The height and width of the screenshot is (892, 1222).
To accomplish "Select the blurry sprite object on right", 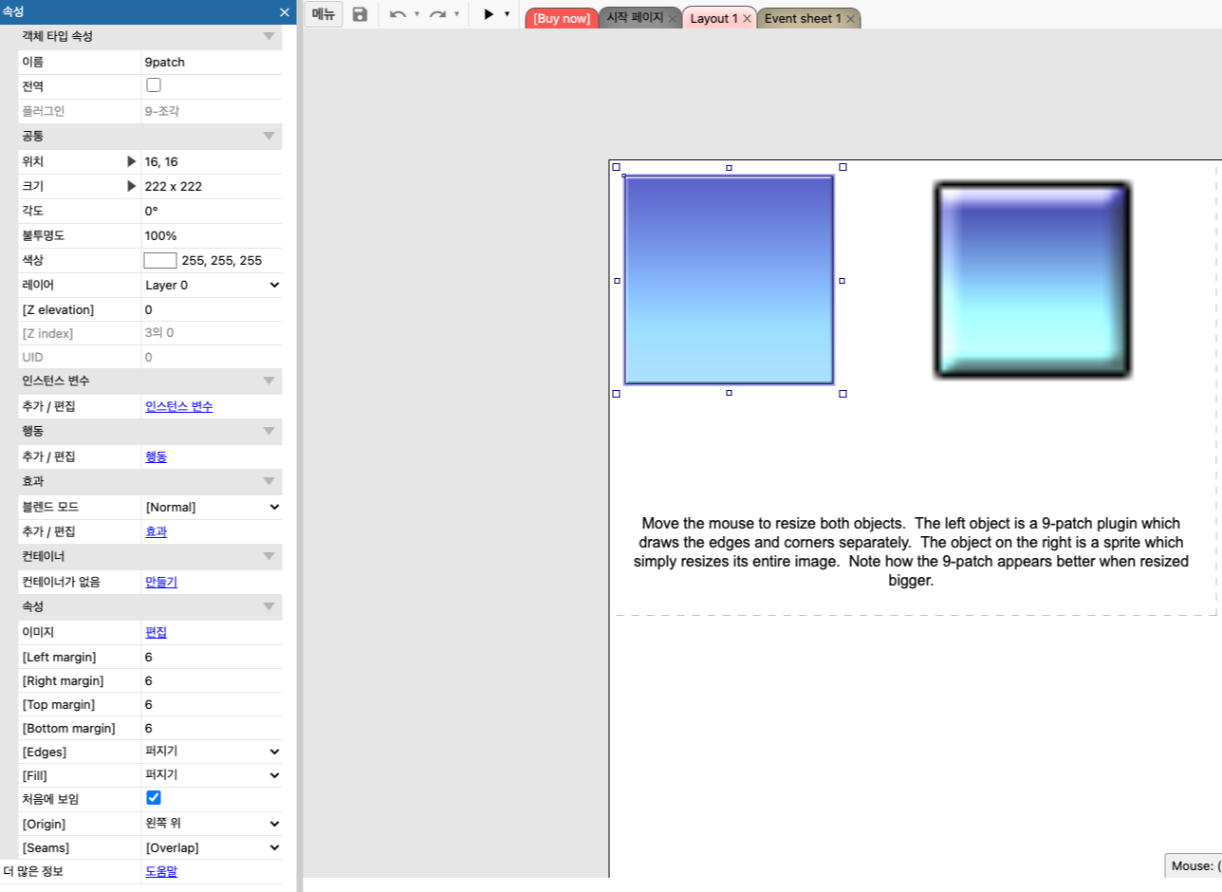I will [1032, 280].
